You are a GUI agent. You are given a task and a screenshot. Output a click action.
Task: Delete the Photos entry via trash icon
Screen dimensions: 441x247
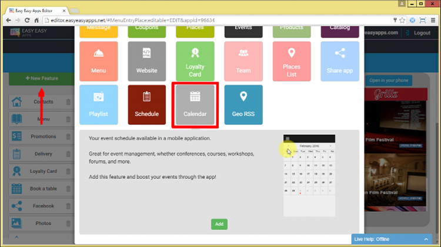coord(68,224)
